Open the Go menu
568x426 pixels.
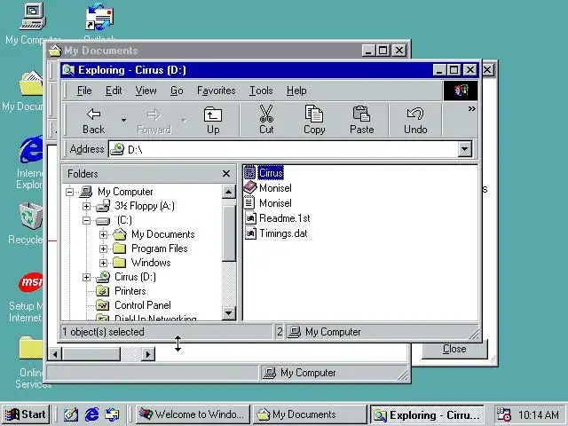(x=177, y=91)
